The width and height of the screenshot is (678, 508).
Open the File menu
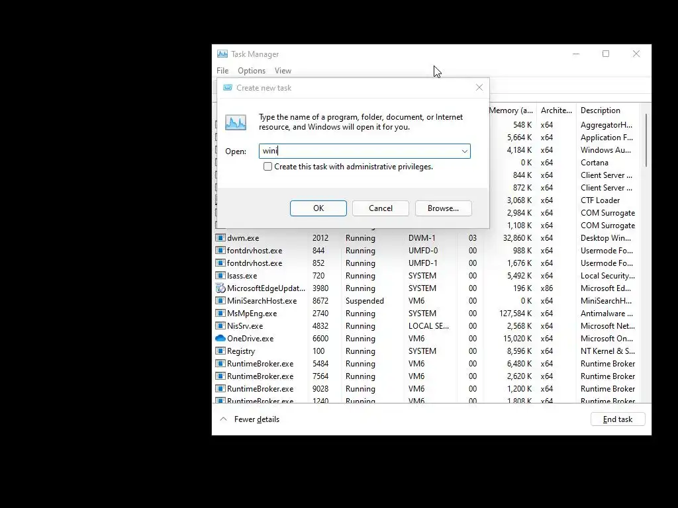222,70
